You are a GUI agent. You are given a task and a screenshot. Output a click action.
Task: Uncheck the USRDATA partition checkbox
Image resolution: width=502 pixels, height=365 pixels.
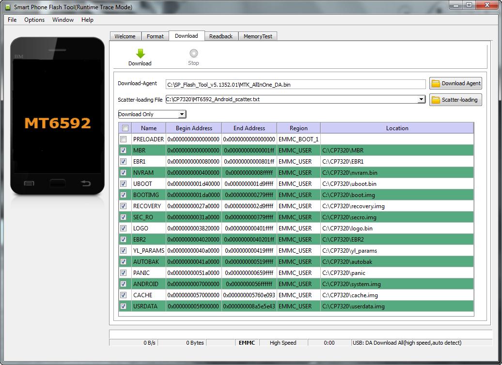123,306
